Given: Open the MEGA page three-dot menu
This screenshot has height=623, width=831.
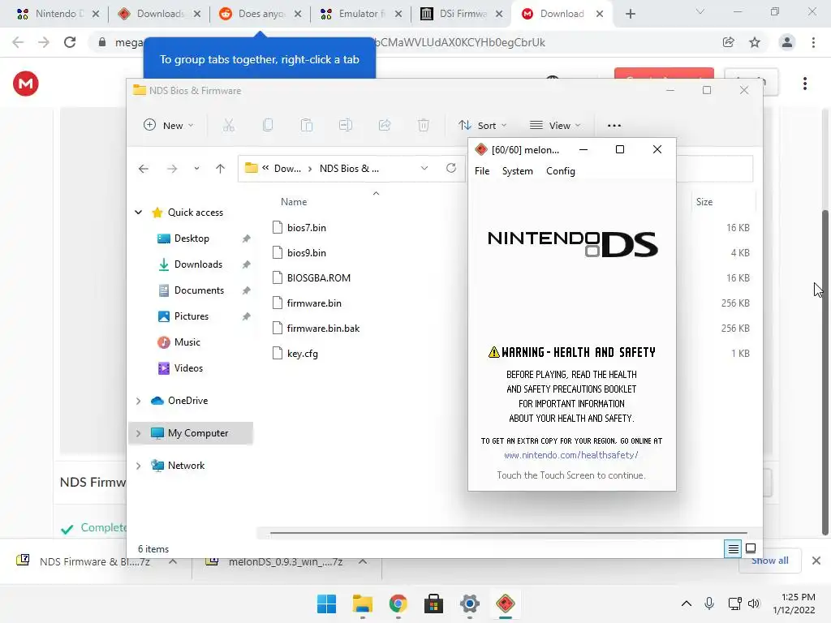Looking at the screenshot, I should (x=804, y=84).
